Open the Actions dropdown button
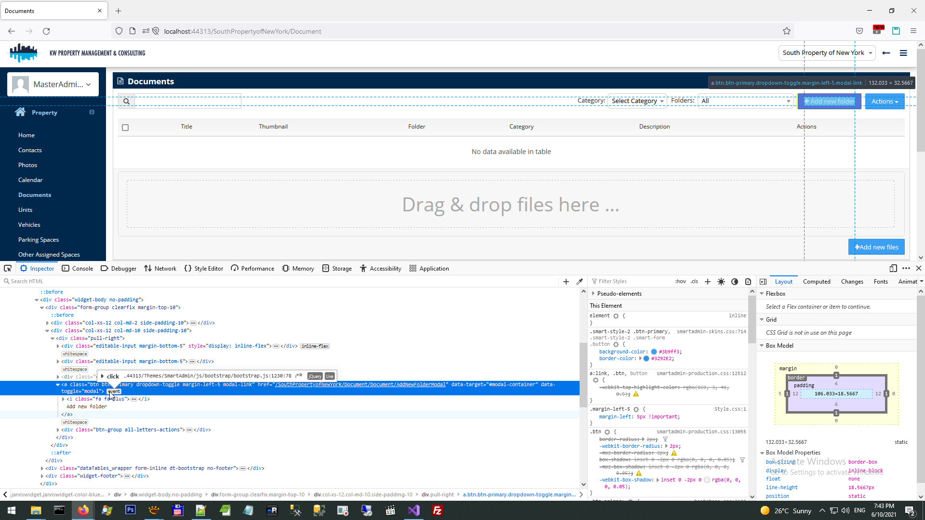The image size is (925, 520). (884, 102)
